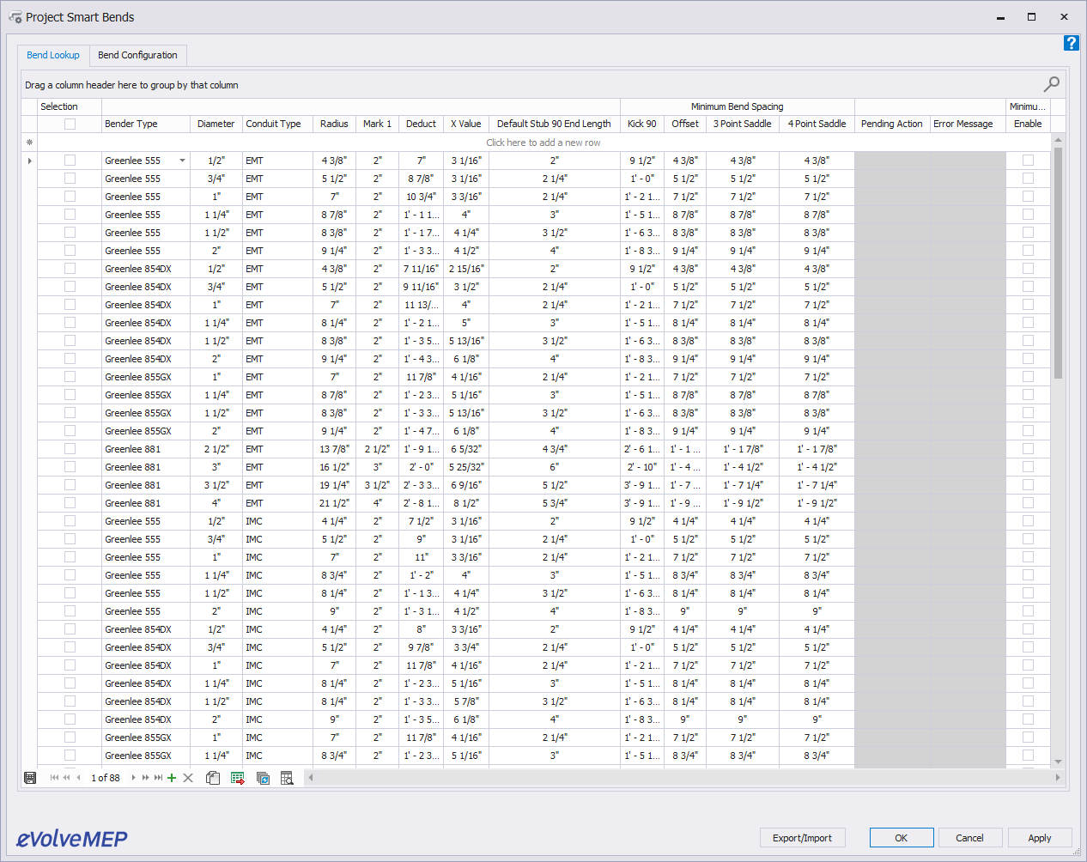Switch to the Bend Configuration tab
The height and width of the screenshot is (862, 1087).
(x=137, y=55)
